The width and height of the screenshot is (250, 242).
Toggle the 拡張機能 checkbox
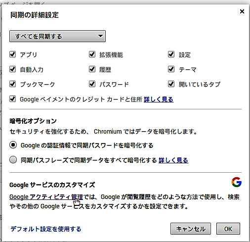click(x=92, y=54)
